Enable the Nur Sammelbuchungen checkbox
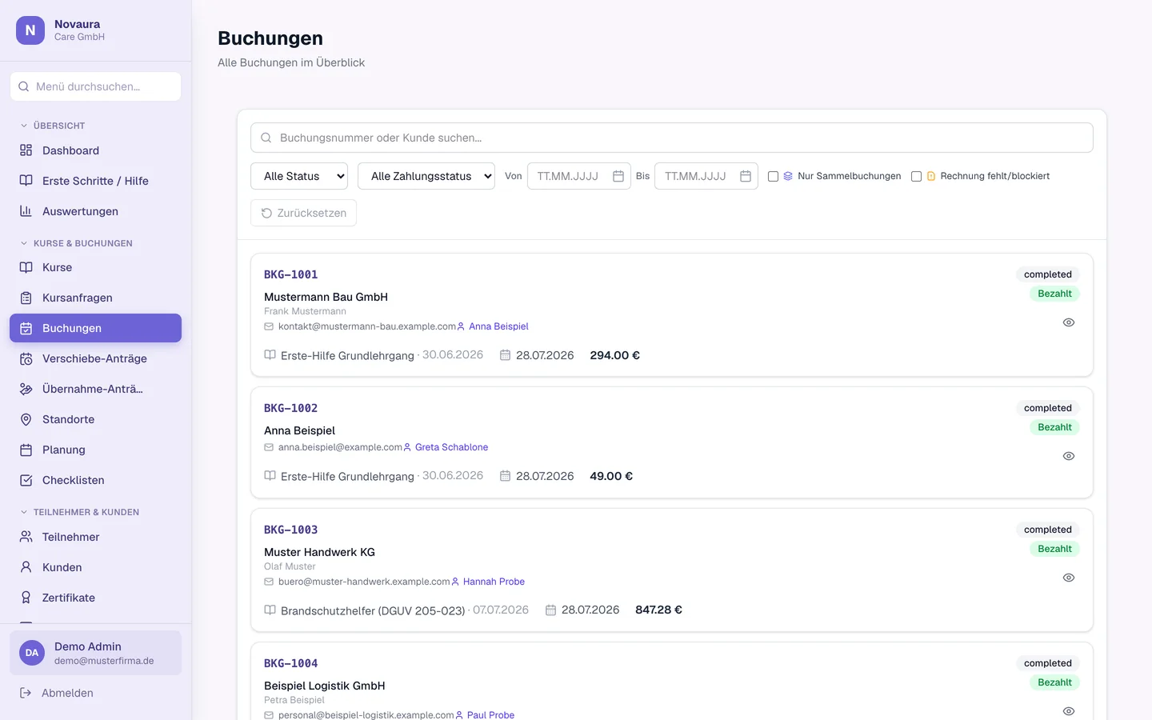Viewport: 1152px width, 720px height. (773, 177)
